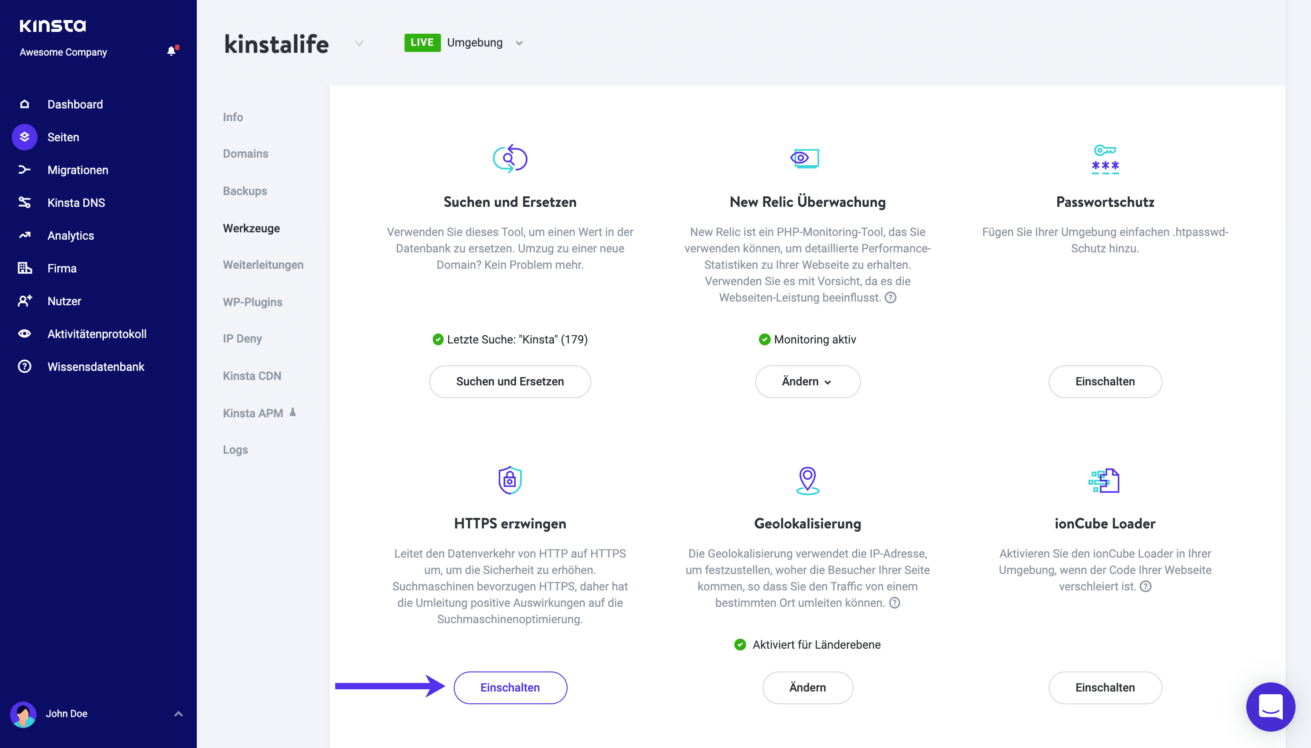This screenshot has width=1311, height=748.
Task: Select the Werkzeuge tab
Action: tap(251, 229)
